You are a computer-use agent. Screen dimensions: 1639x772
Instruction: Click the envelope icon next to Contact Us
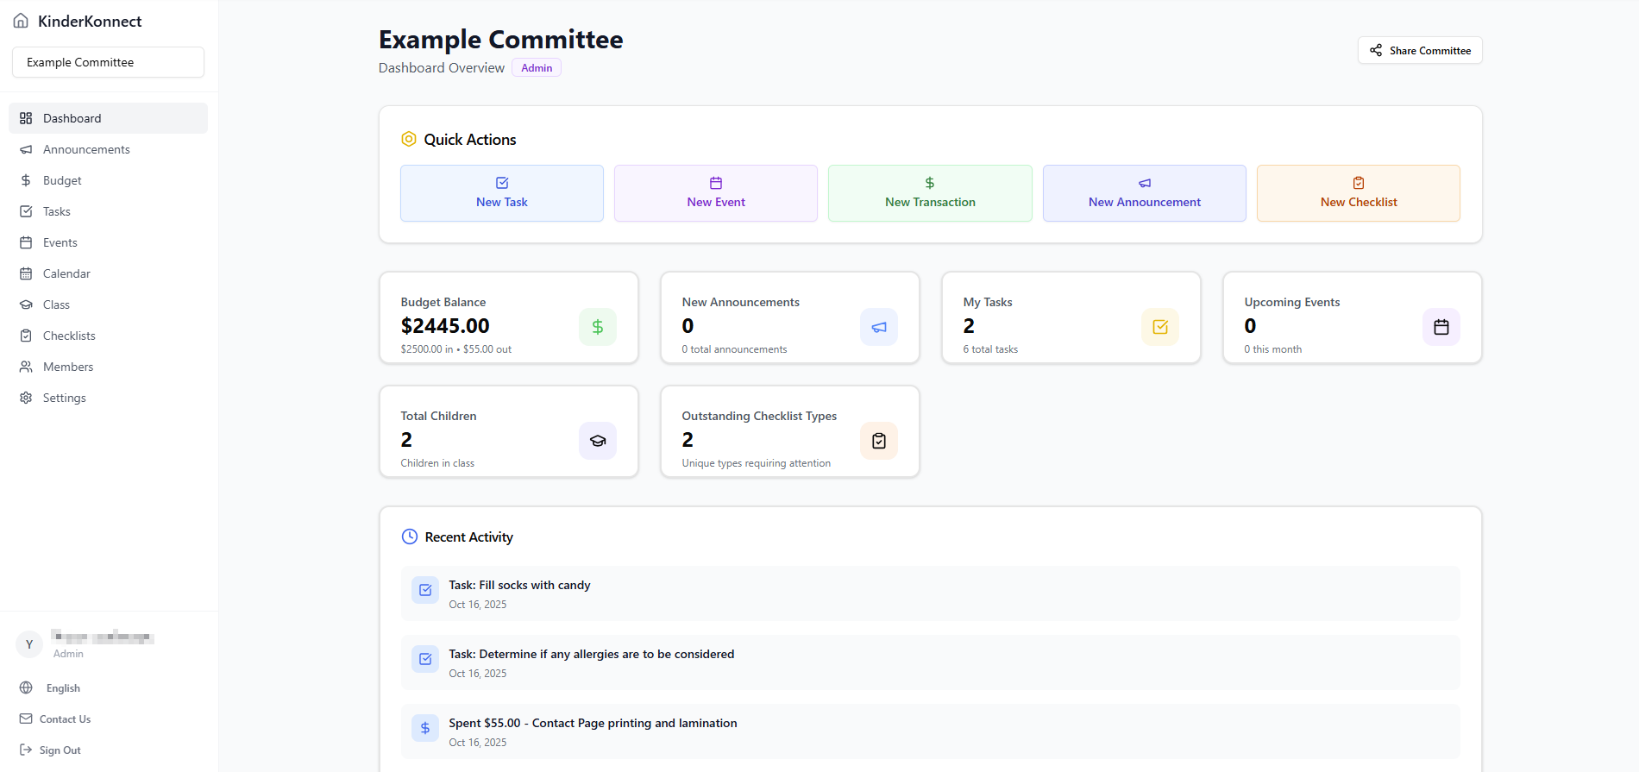point(26,719)
